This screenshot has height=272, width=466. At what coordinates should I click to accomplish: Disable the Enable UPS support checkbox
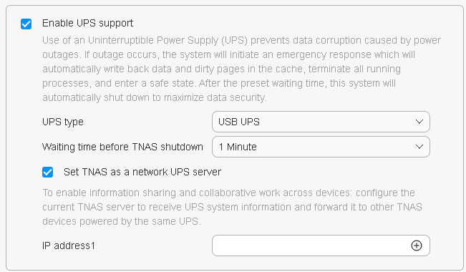[x=26, y=24]
